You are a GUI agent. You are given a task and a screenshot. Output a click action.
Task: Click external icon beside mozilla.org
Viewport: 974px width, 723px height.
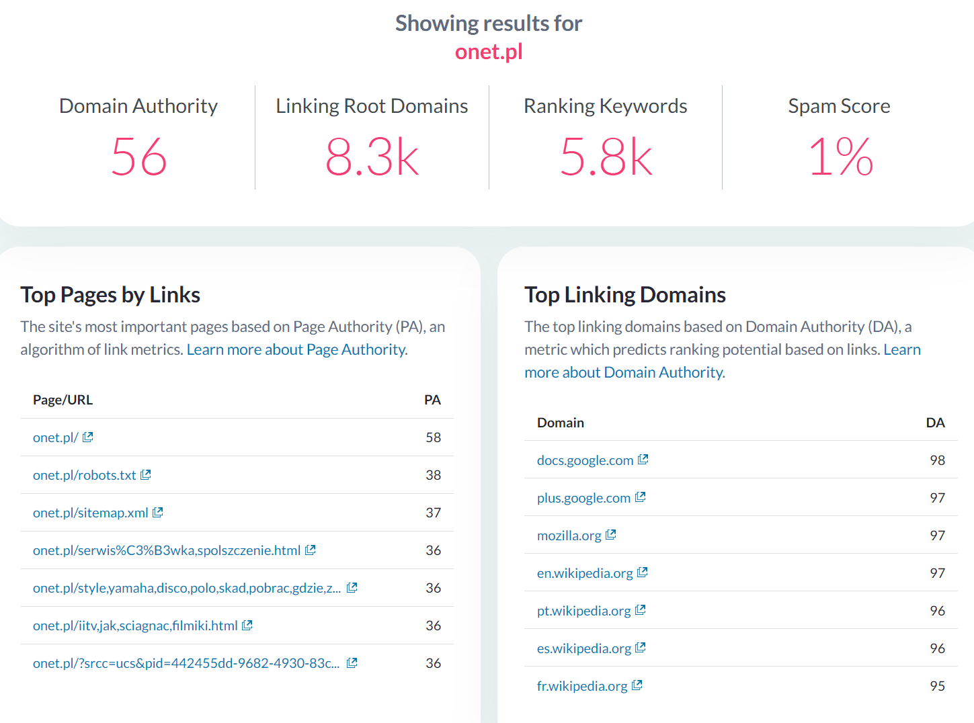(x=610, y=534)
